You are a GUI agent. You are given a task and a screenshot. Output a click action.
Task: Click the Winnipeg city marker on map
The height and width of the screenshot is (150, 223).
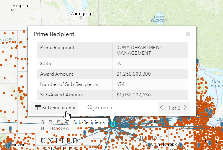[x=81, y=18]
